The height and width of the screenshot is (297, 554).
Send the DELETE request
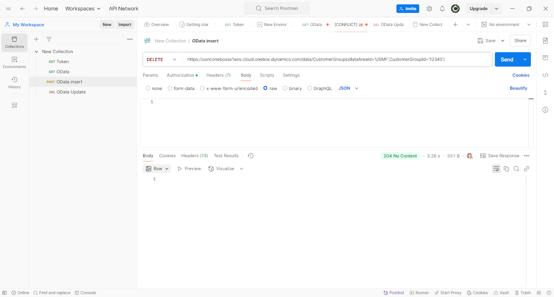(x=507, y=60)
